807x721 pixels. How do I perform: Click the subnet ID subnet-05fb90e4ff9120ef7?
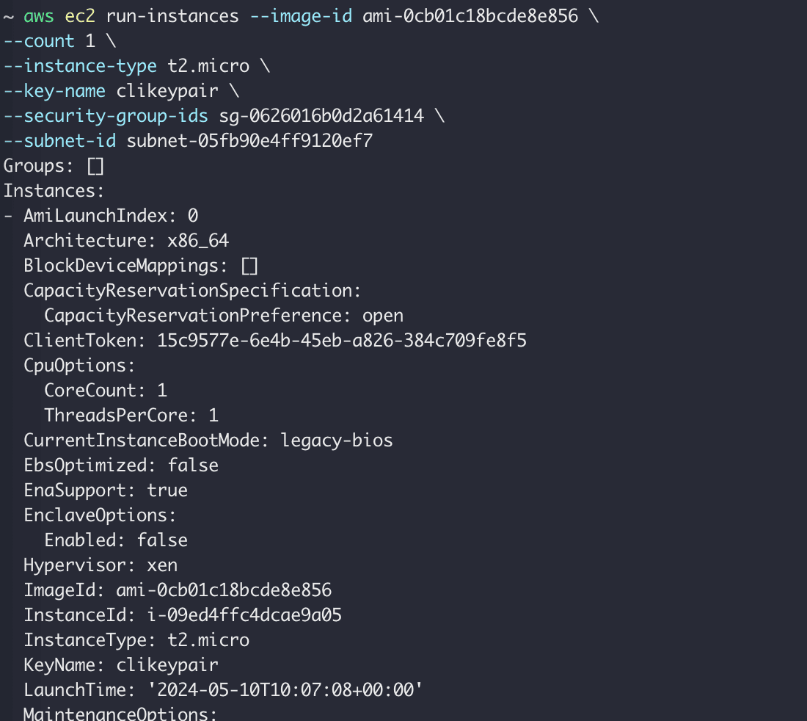point(249,140)
